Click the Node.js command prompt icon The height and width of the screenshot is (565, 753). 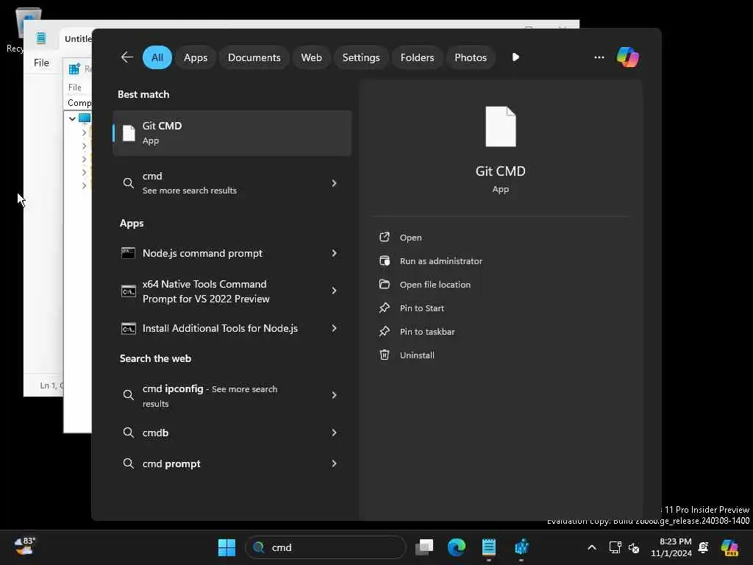(128, 253)
